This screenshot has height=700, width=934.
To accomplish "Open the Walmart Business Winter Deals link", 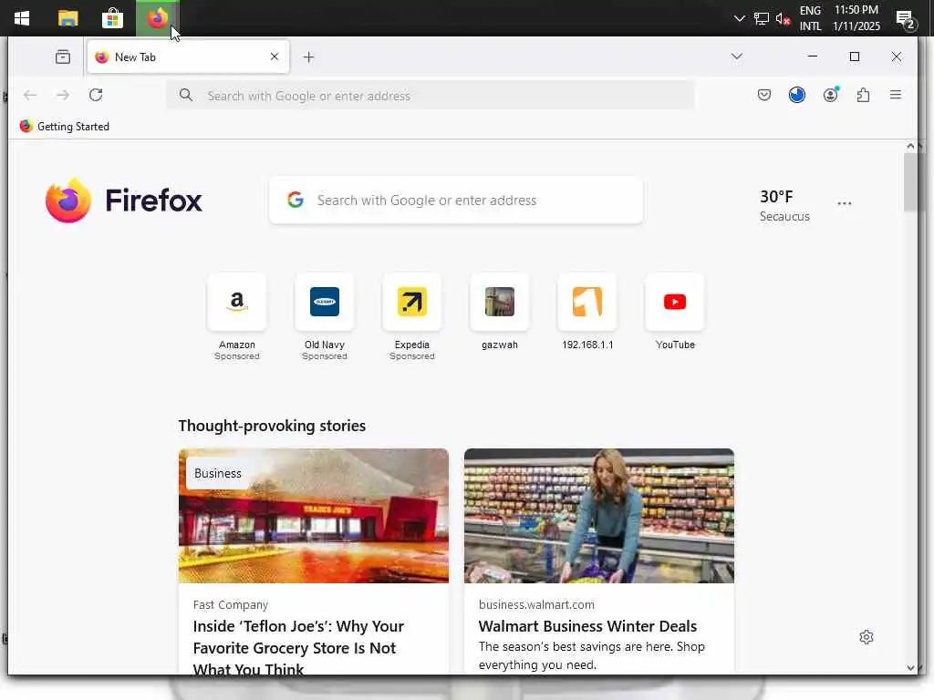I will coord(588,626).
